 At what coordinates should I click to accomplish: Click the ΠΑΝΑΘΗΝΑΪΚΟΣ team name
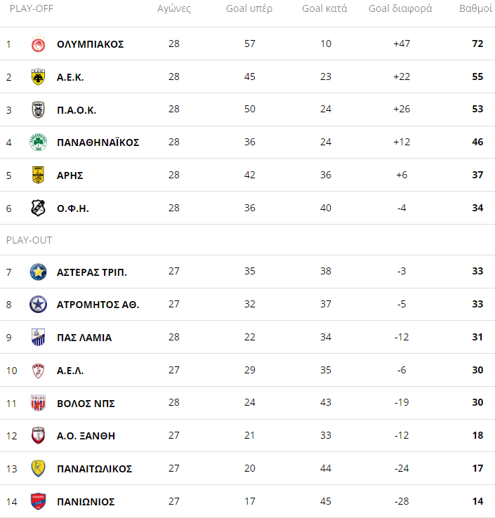(98, 142)
